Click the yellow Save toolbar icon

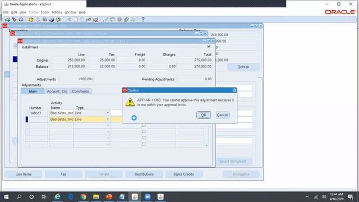pyautogui.click(x=31, y=20)
